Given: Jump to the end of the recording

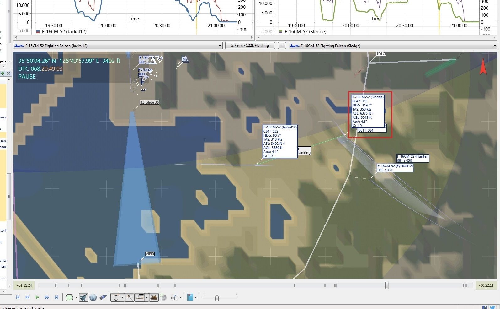Looking at the screenshot, I should pyautogui.click(x=56, y=297).
